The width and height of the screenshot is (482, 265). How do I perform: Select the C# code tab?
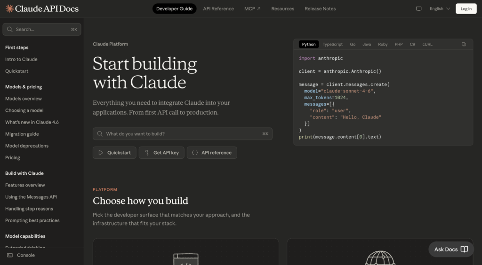(412, 44)
